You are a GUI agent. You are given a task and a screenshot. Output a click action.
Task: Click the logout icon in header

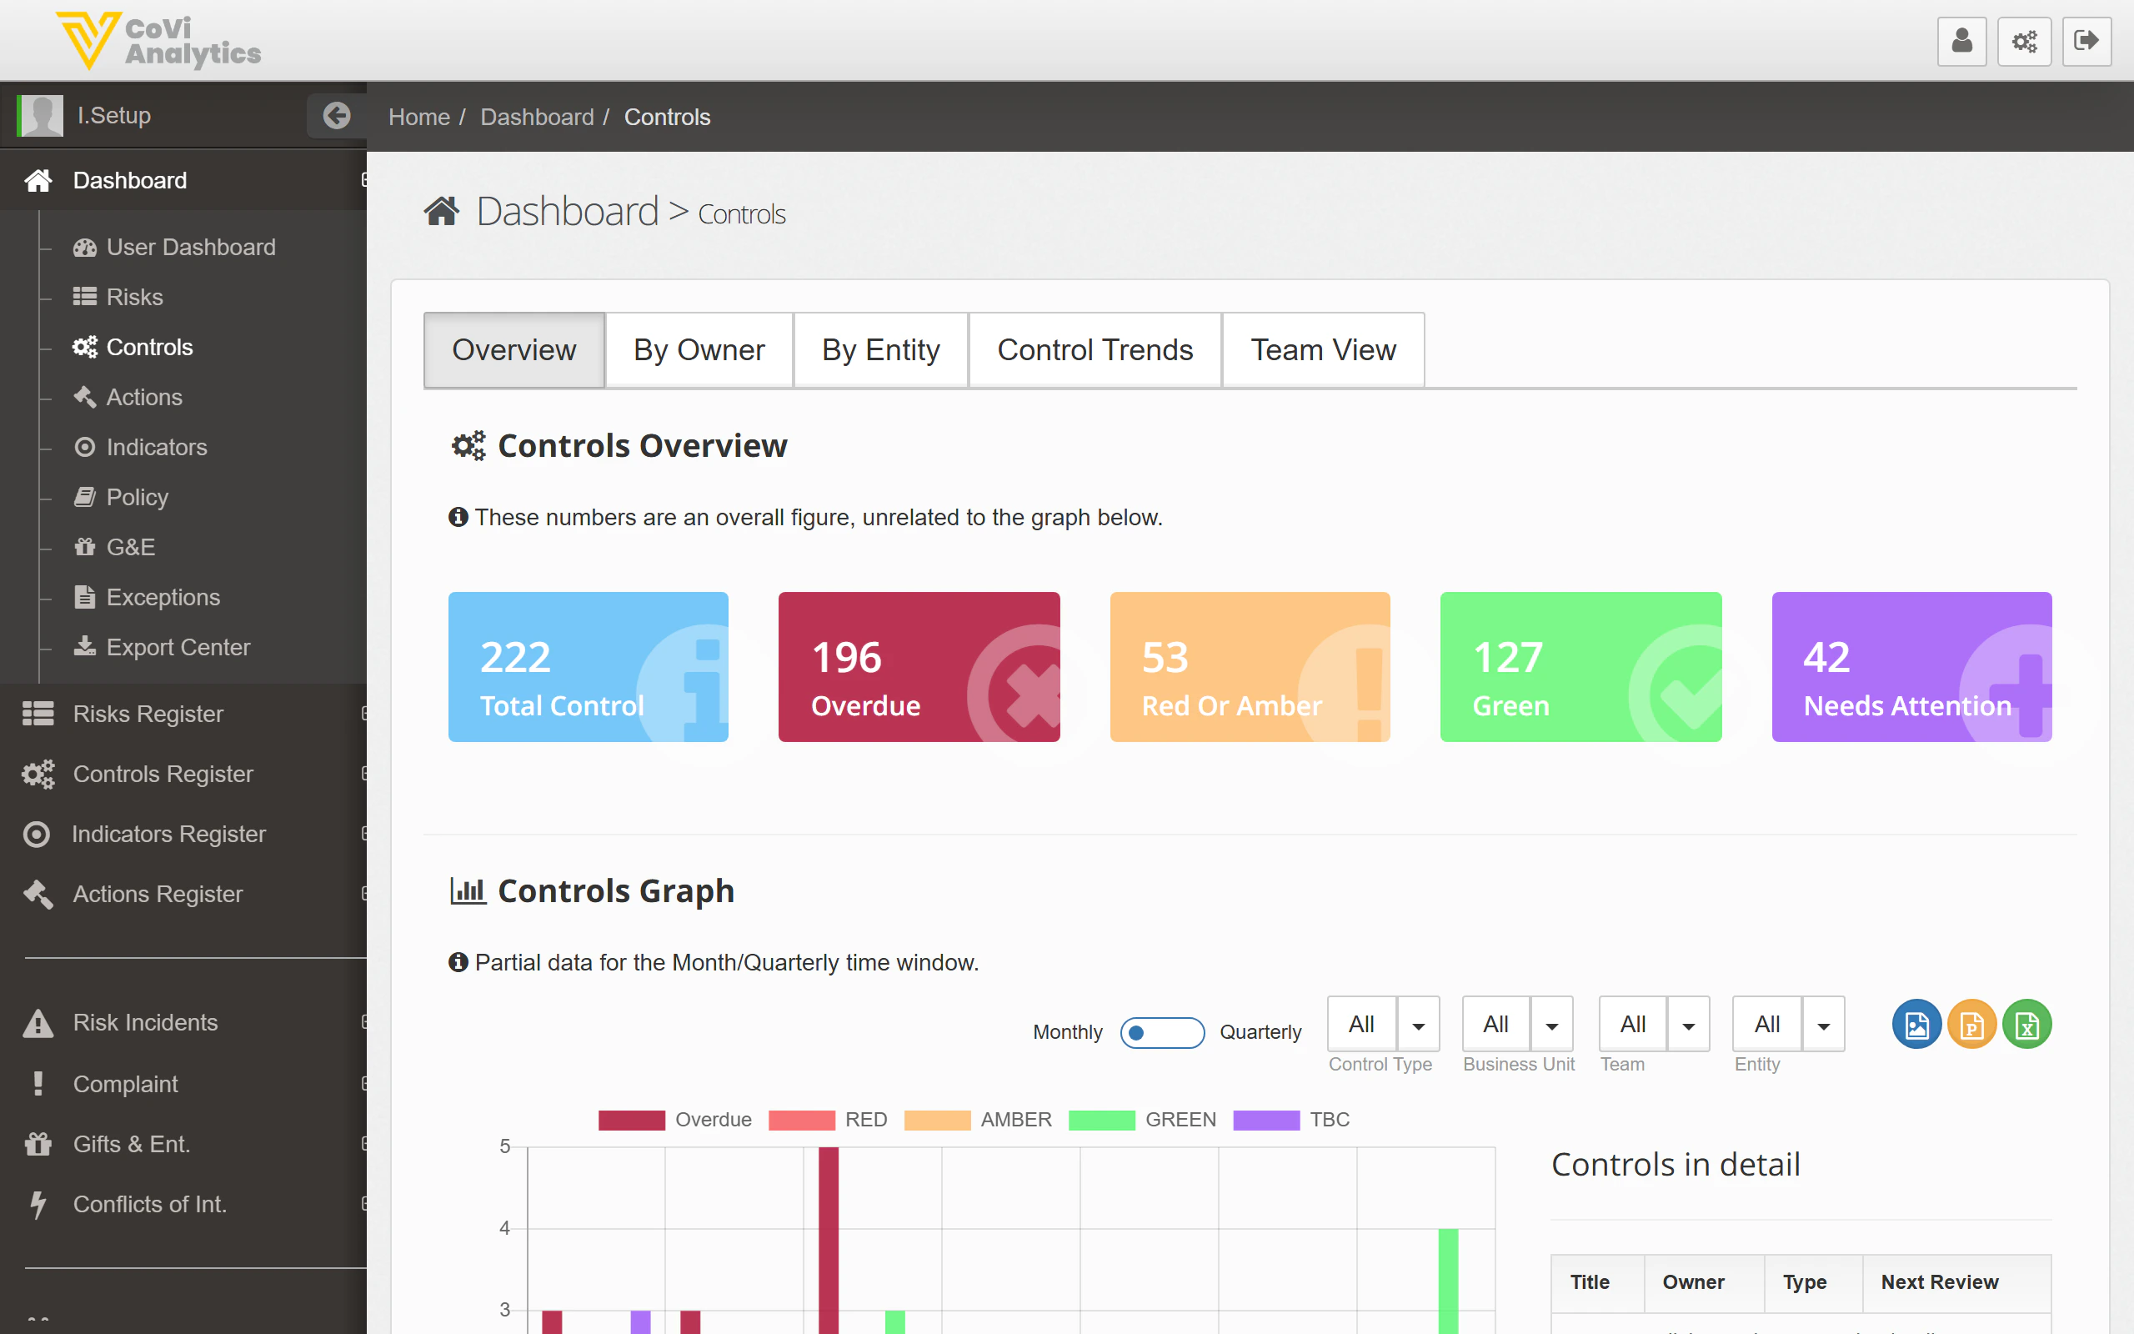2086,41
